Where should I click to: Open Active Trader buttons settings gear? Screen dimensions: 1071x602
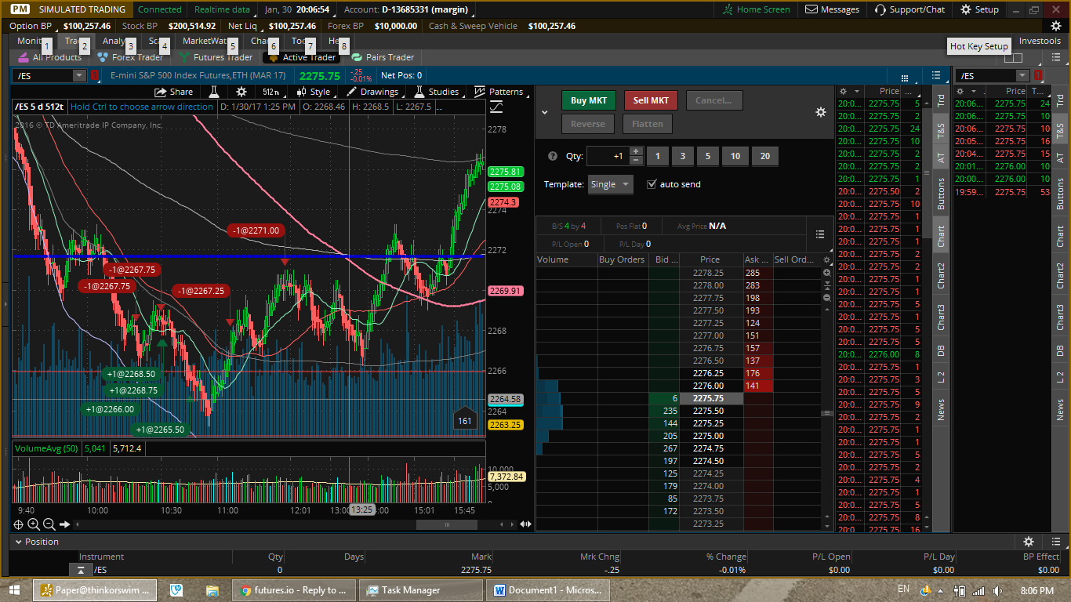coord(821,112)
